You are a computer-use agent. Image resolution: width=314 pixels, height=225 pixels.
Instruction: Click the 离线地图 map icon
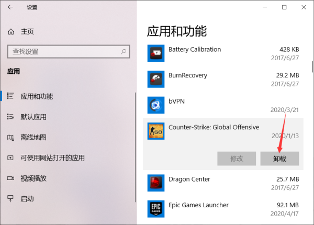[10, 137]
